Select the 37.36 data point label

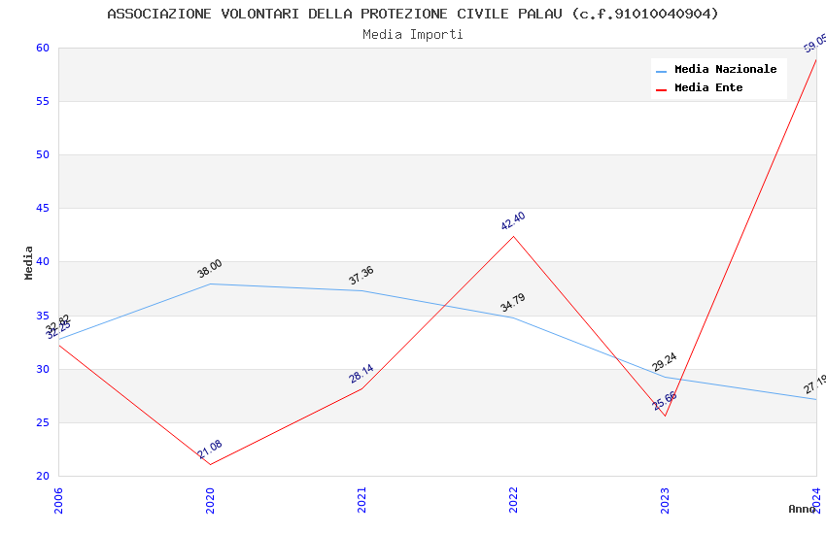coord(361,276)
